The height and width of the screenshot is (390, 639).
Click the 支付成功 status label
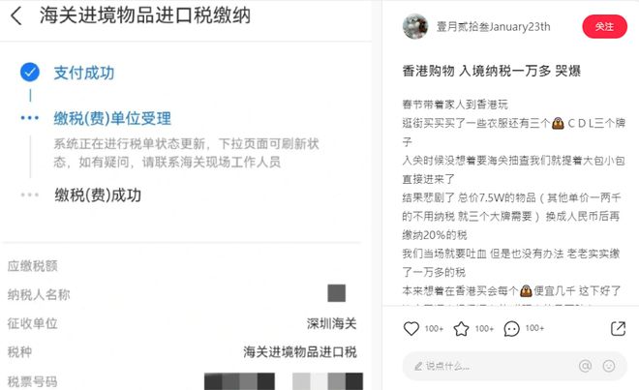pyautogui.click(x=84, y=73)
